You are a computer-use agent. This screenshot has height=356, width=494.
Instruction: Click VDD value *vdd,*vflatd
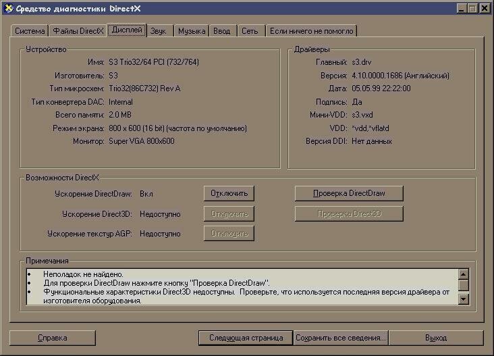(x=370, y=128)
